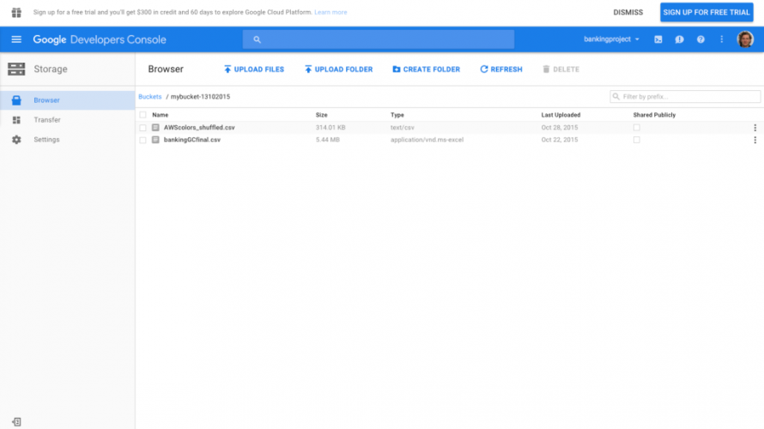The width and height of the screenshot is (764, 429).
Task: Click the Type column header
Action: point(397,115)
